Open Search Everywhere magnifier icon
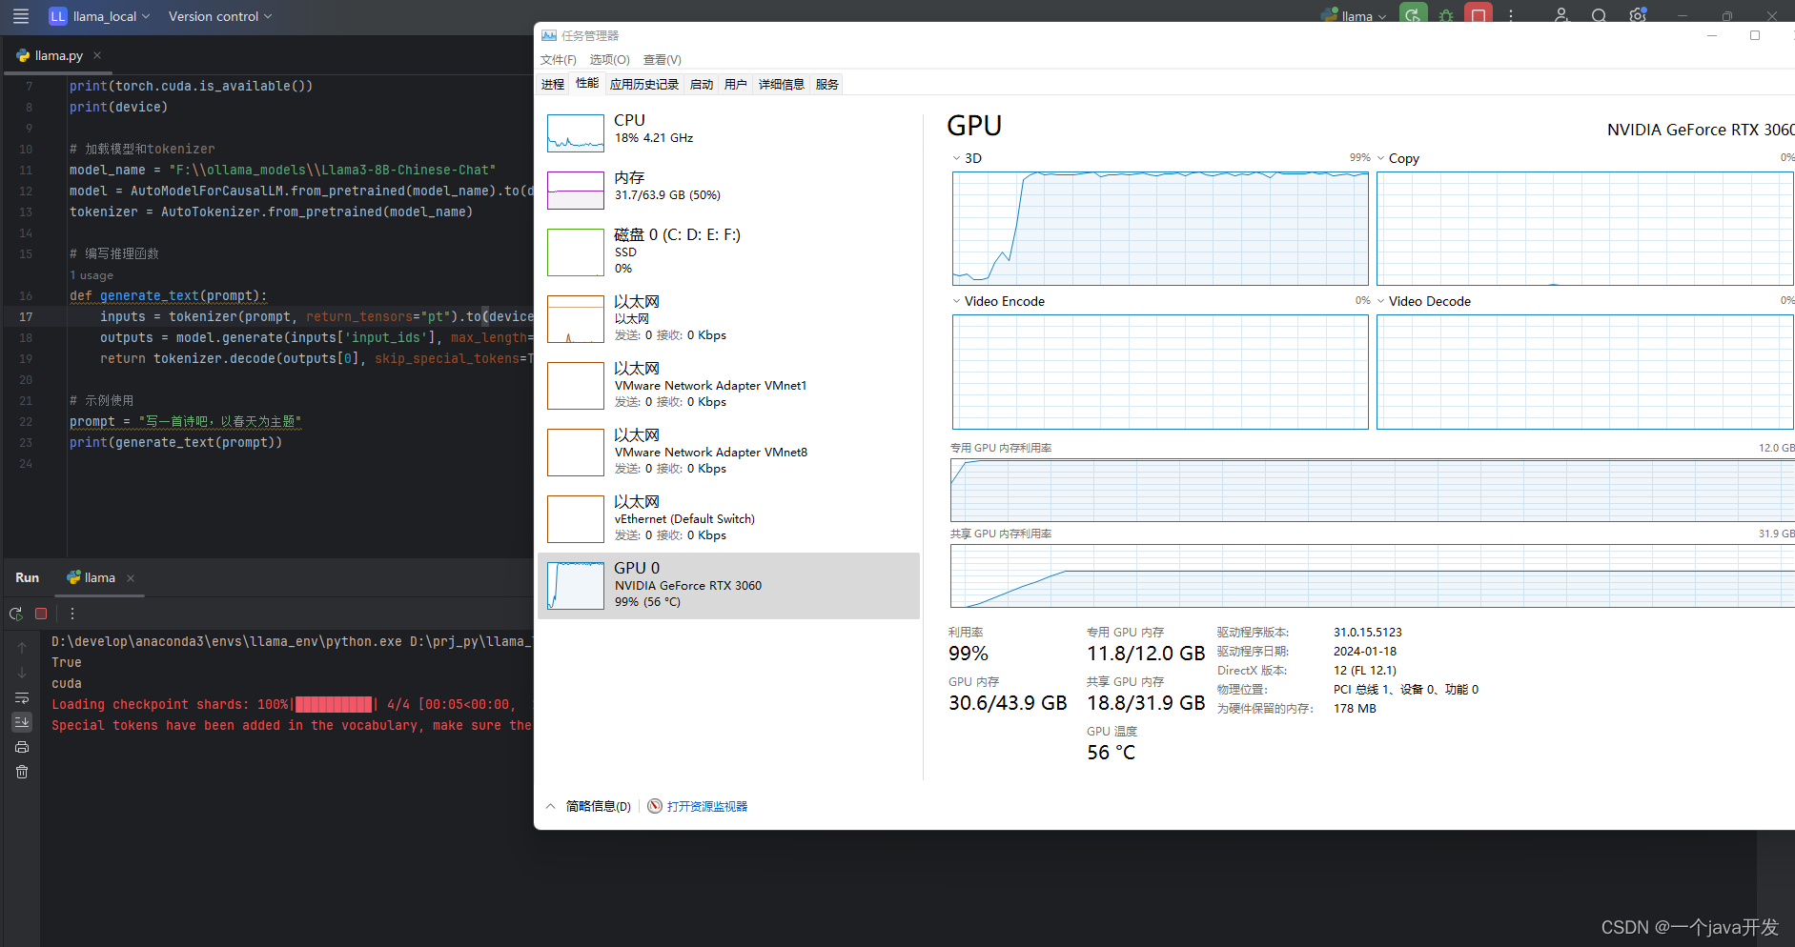 pyautogui.click(x=1600, y=16)
